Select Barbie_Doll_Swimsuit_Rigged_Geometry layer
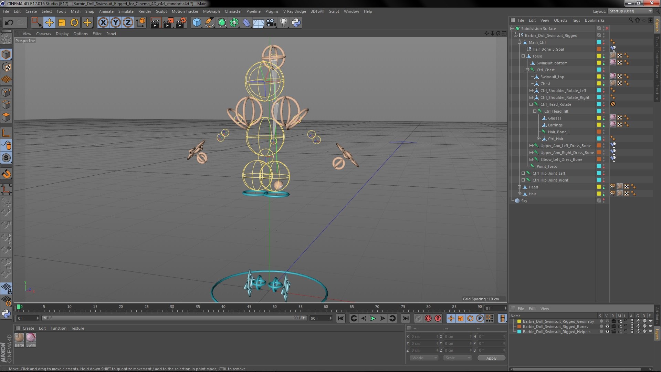Image resolution: width=661 pixels, height=372 pixels. pyautogui.click(x=558, y=321)
